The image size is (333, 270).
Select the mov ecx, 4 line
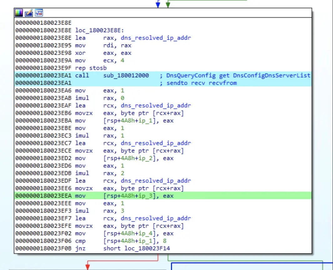(100, 60)
